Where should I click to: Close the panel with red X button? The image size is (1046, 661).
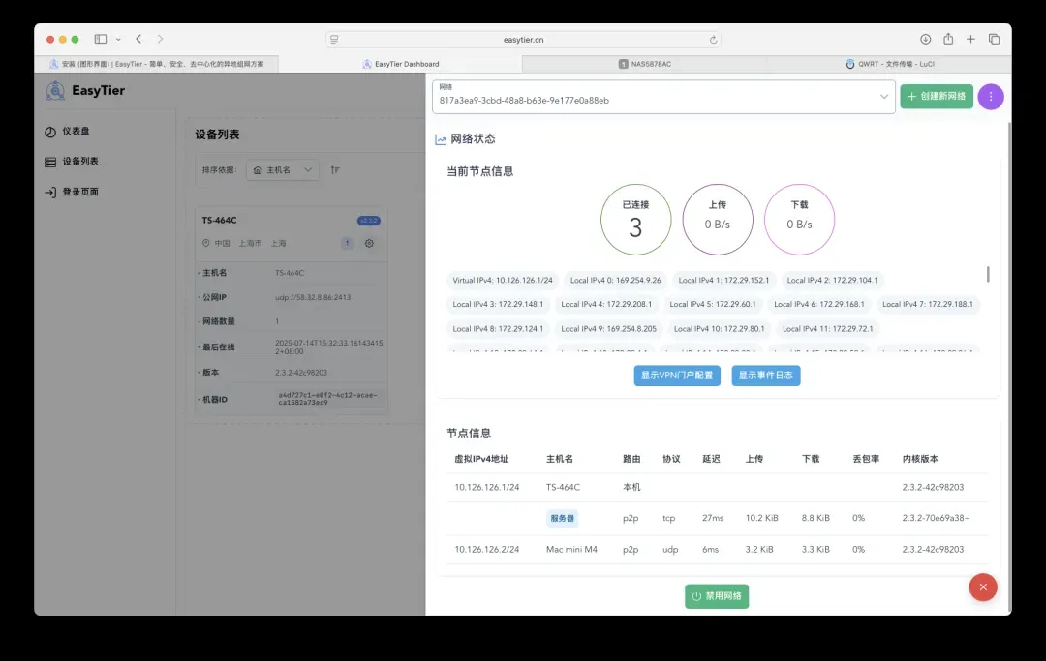tap(982, 586)
